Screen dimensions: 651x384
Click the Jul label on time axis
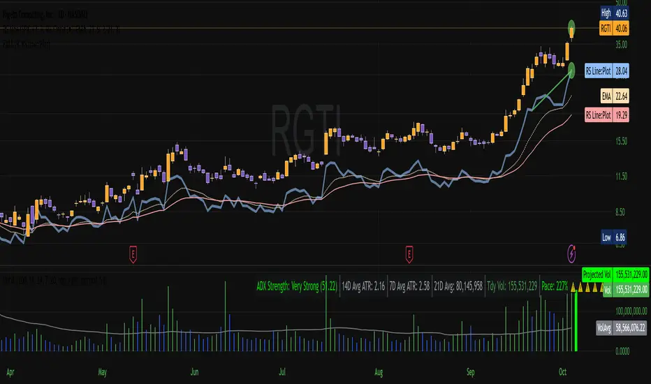click(x=282, y=372)
